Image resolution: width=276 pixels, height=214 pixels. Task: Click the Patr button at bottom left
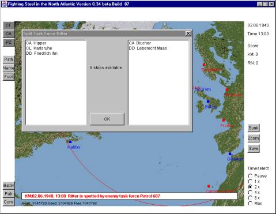pyautogui.click(x=9, y=194)
